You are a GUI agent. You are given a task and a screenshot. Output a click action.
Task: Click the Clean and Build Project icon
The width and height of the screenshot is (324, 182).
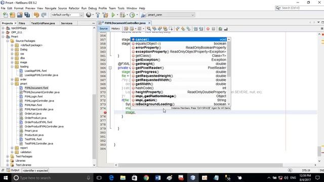click(105, 15)
